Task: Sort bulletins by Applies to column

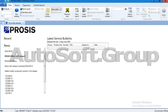Action: point(88,45)
